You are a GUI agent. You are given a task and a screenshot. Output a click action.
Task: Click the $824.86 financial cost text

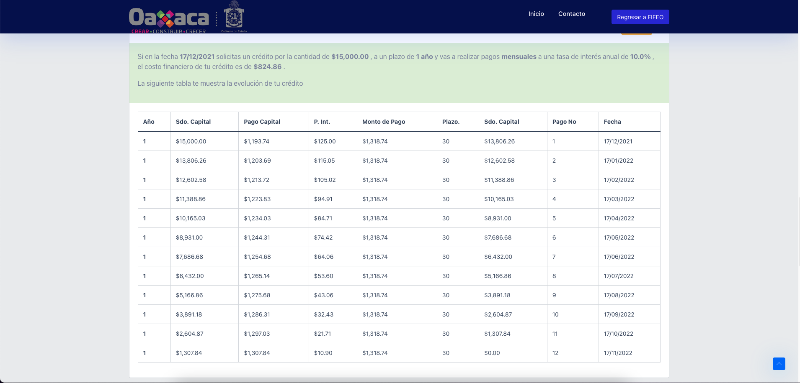(x=267, y=67)
